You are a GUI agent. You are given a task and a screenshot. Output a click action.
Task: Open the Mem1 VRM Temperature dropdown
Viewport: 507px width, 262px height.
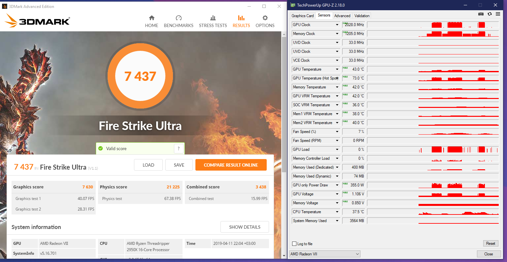click(x=337, y=114)
